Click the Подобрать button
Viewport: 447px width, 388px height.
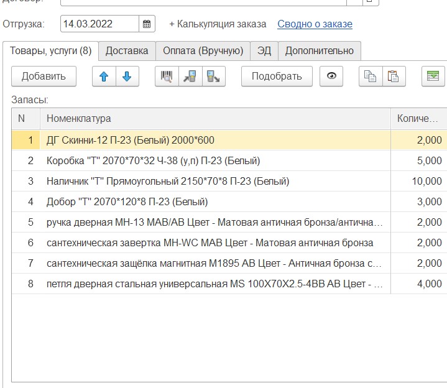click(x=277, y=76)
